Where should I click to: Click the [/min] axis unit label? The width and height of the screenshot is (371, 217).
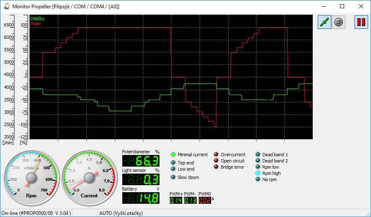pyautogui.click(x=8, y=143)
